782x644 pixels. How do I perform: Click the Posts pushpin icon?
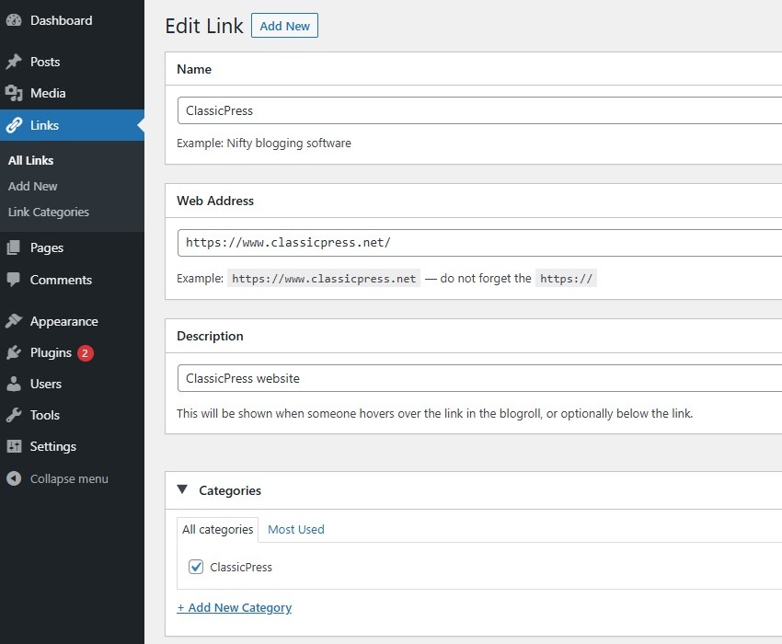coord(14,62)
